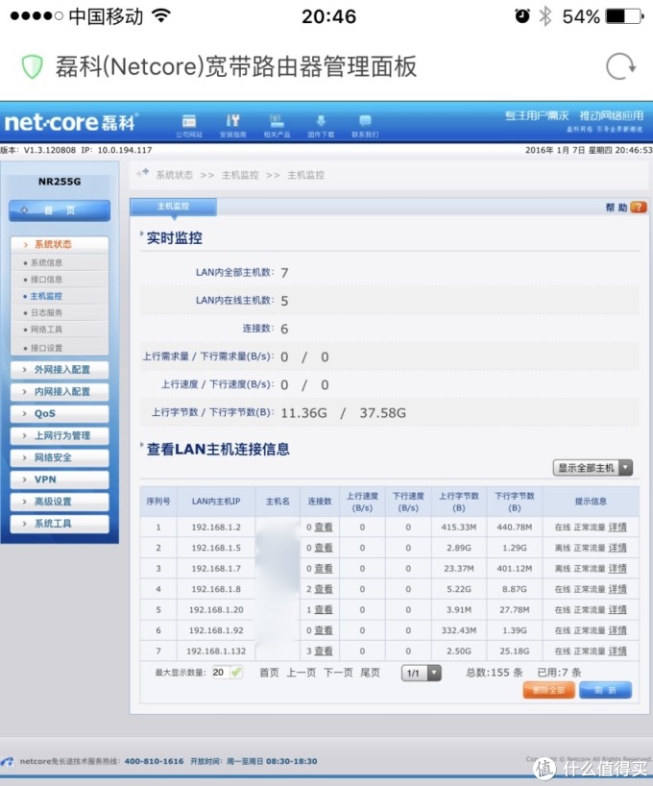Tap the battery indicator in status bar
Image resolution: width=653 pixels, height=786 pixels.
(x=624, y=16)
